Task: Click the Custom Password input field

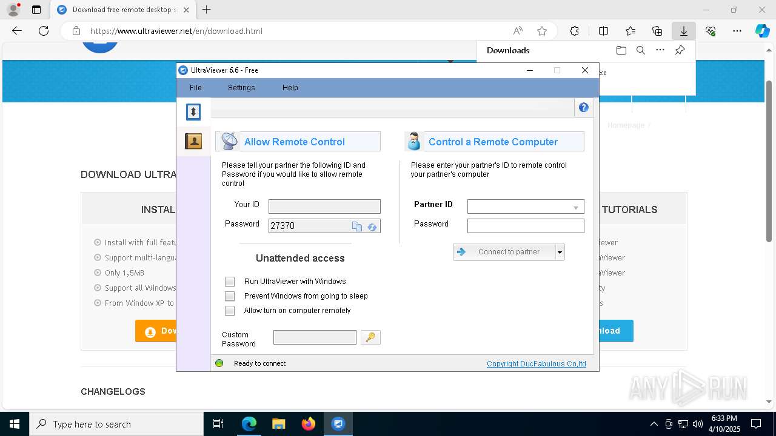Action: click(315, 337)
